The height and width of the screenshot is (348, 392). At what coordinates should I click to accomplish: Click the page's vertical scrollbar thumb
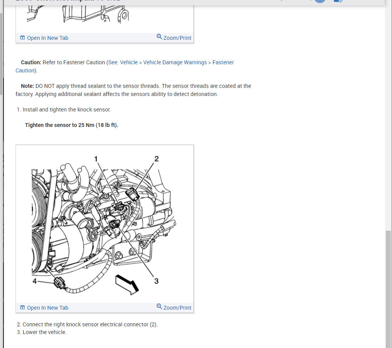click(388, 289)
